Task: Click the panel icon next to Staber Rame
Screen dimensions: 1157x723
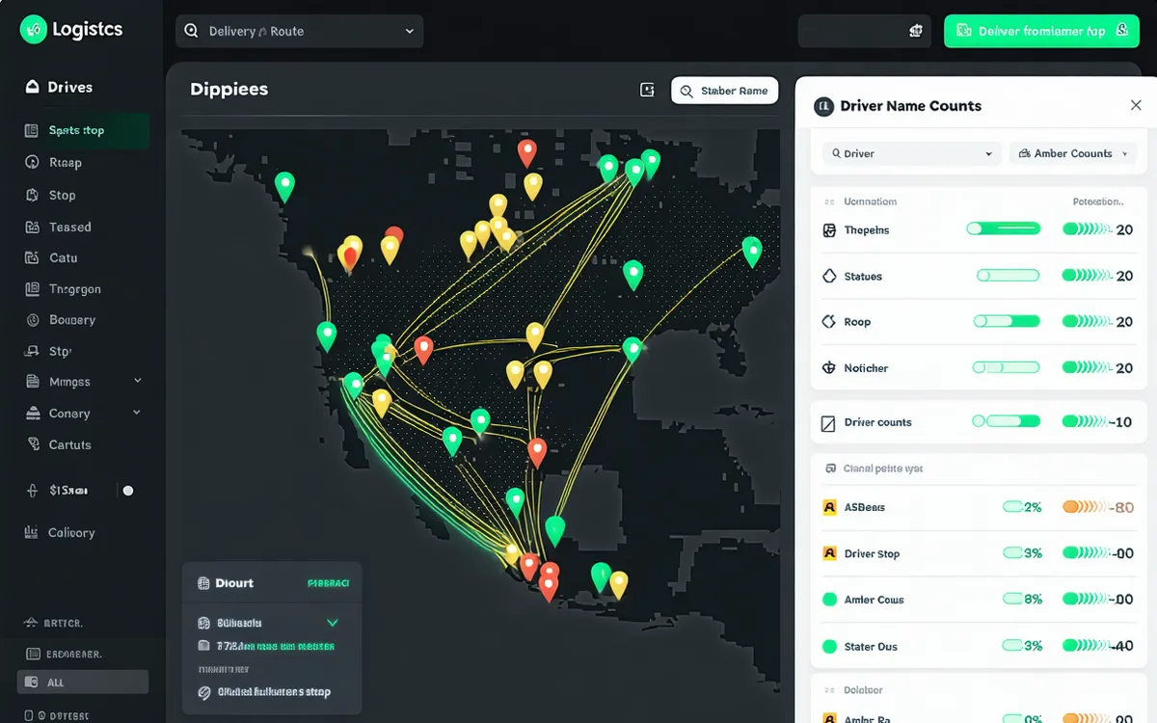Action: [x=647, y=90]
